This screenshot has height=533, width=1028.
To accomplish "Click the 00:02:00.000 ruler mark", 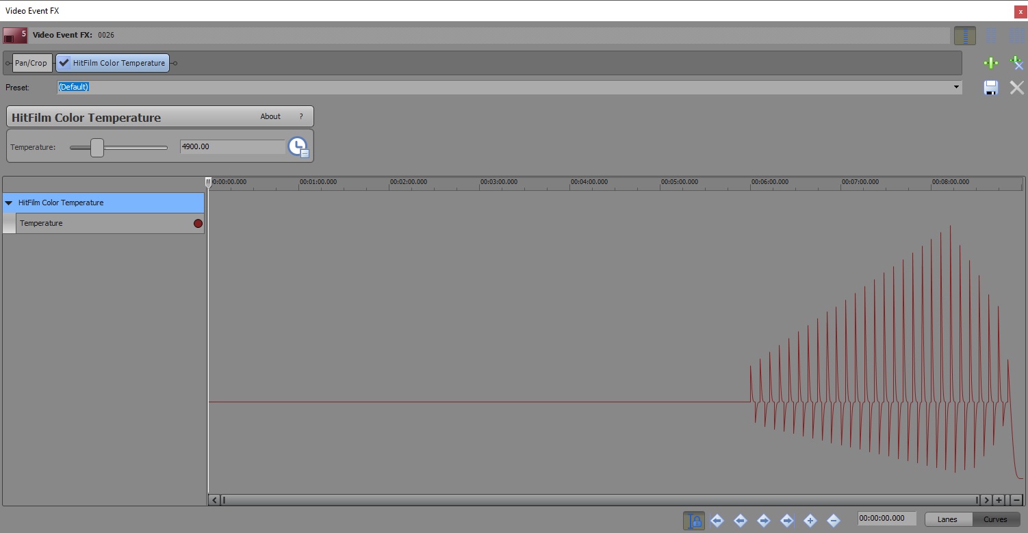I will (409, 182).
